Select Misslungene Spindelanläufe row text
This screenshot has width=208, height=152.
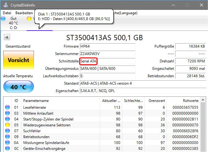46,143
